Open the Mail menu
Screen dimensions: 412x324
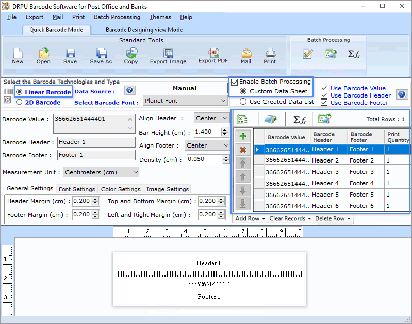click(58, 17)
